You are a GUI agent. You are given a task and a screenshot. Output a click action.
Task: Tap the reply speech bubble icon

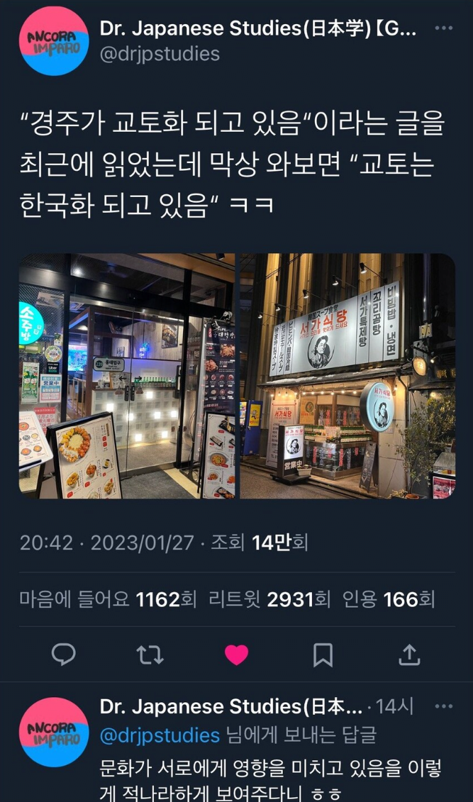click(63, 655)
